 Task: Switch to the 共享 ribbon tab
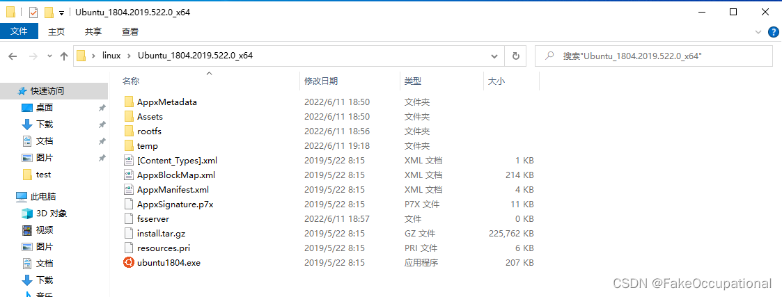pyautogui.click(x=93, y=31)
